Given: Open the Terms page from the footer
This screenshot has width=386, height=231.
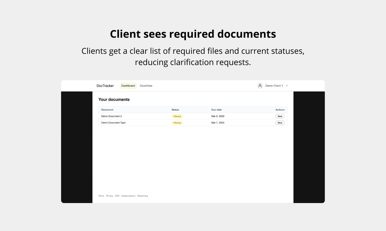Looking at the screenshot, I should 101,196.
